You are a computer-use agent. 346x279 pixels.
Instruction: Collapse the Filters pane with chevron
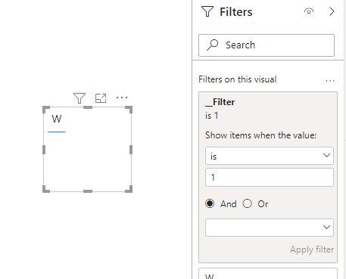(332, 11)
